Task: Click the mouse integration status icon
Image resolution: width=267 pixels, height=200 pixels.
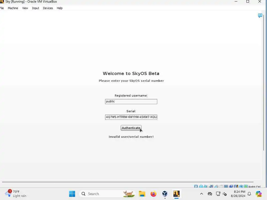Action: point(241,186)
